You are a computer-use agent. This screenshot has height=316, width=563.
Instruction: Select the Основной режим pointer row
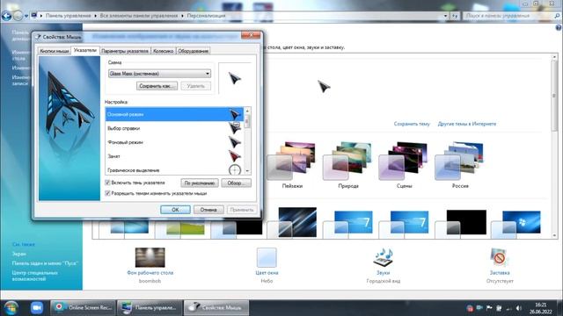pyautogui.click(x=174, y=114)
